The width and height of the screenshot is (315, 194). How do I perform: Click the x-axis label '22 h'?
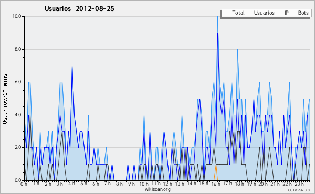287,184
